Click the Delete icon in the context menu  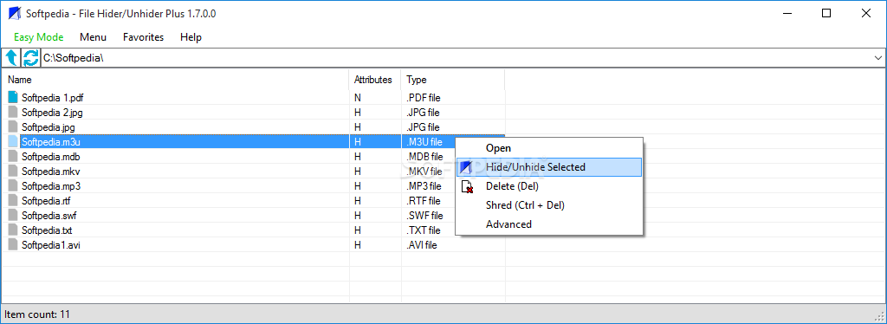click(x=467, y=186)
